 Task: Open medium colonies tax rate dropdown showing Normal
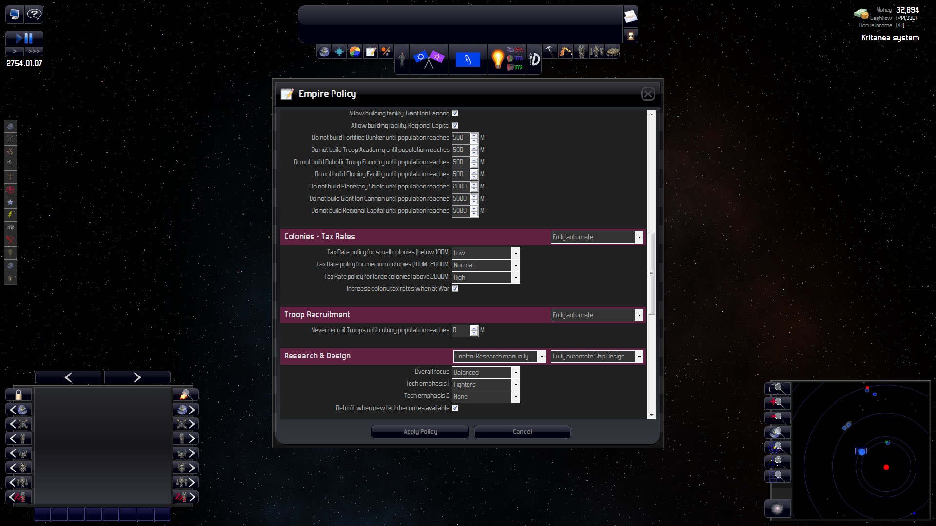(x=486, y=265)
